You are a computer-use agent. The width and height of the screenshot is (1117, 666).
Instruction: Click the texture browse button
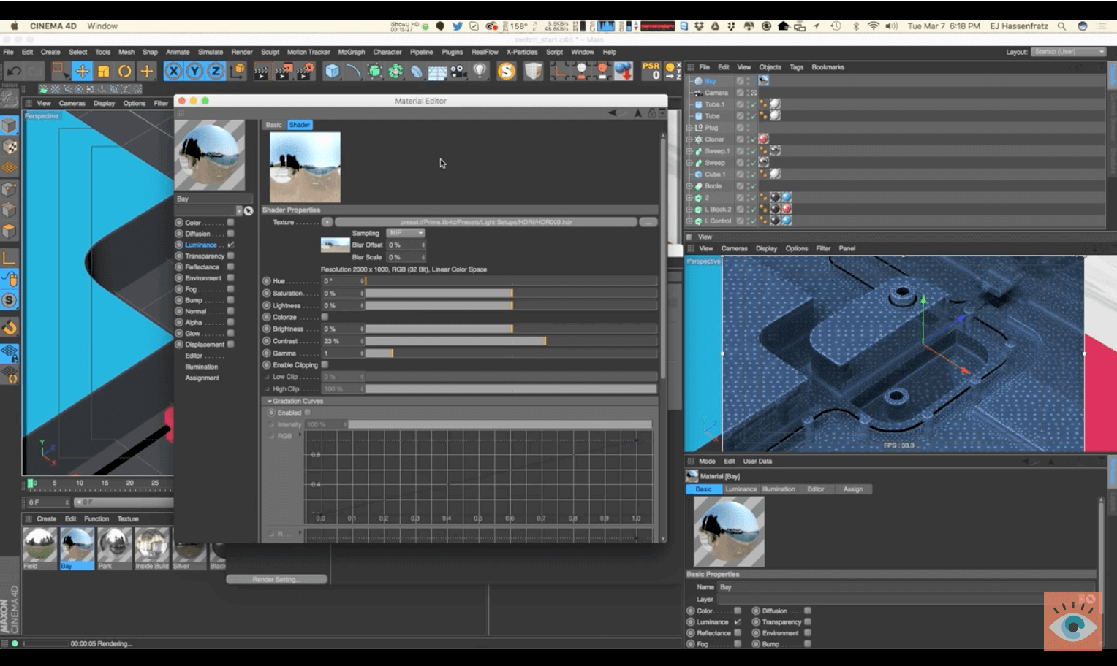[x=648, y=222]
